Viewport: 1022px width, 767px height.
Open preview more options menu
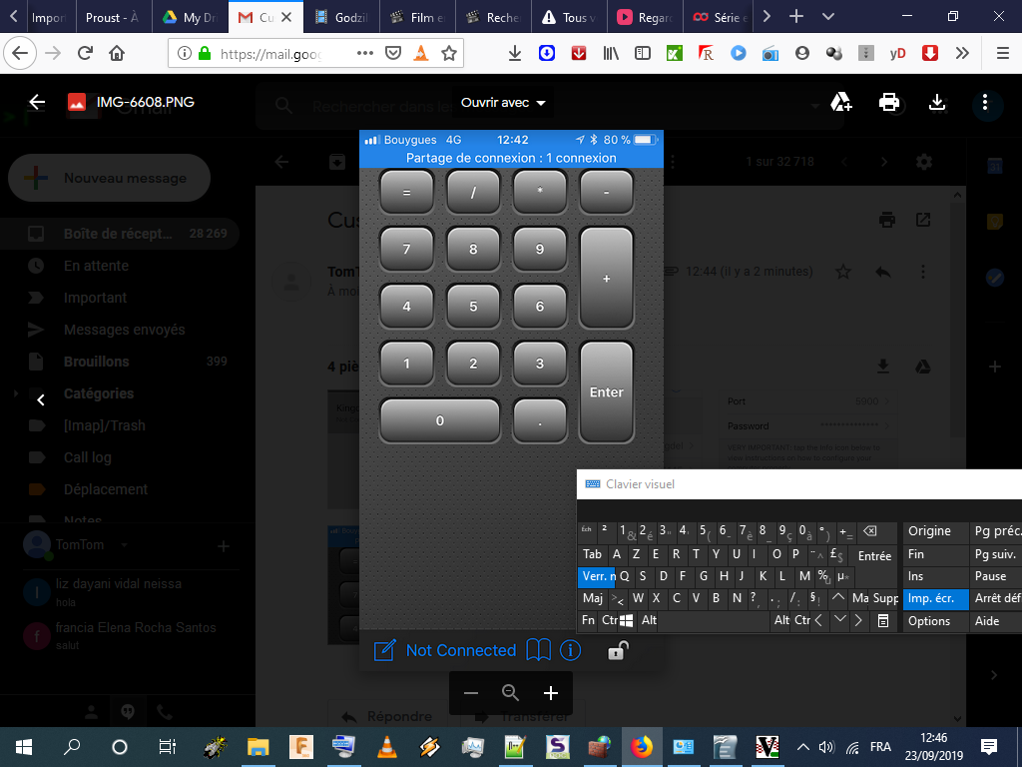[x=985, y=103]
